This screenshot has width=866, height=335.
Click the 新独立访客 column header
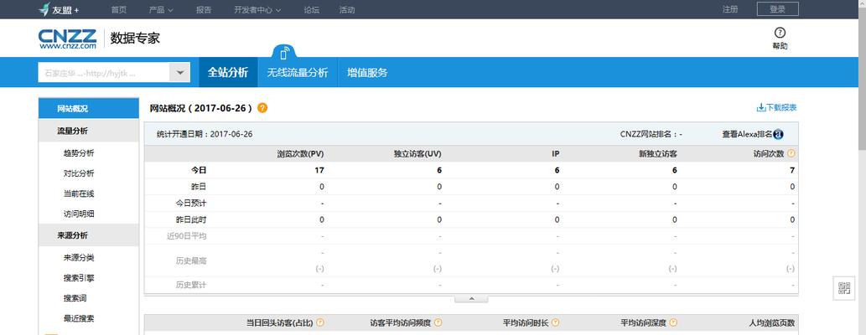click(x=657, y=154)
